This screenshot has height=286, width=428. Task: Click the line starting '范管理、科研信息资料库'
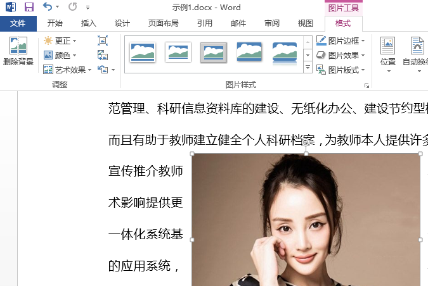pos(268,108)
